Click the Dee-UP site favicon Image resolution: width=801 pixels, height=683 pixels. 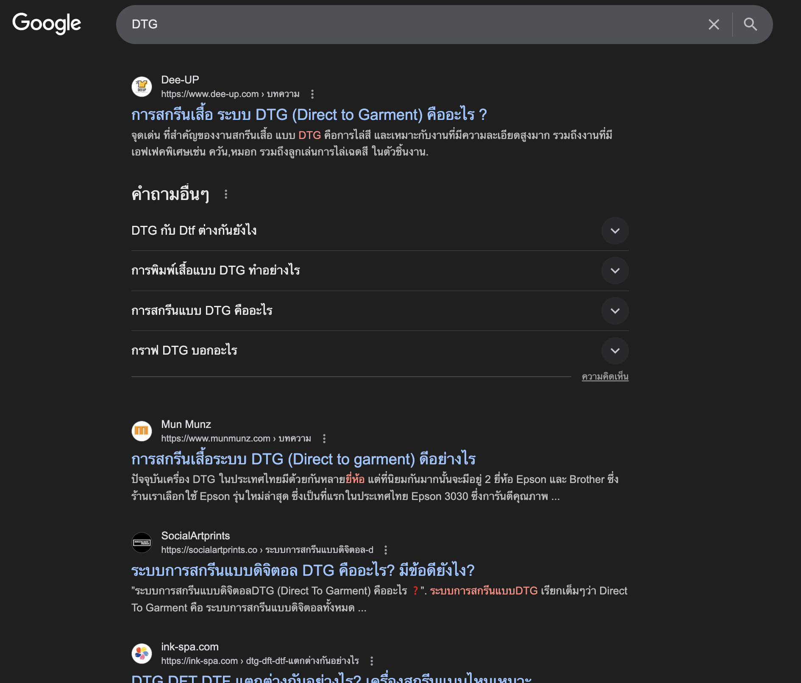[142, 87]
